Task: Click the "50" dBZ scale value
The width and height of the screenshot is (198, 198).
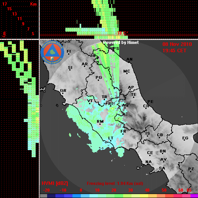Action: (x=164, y=190)
